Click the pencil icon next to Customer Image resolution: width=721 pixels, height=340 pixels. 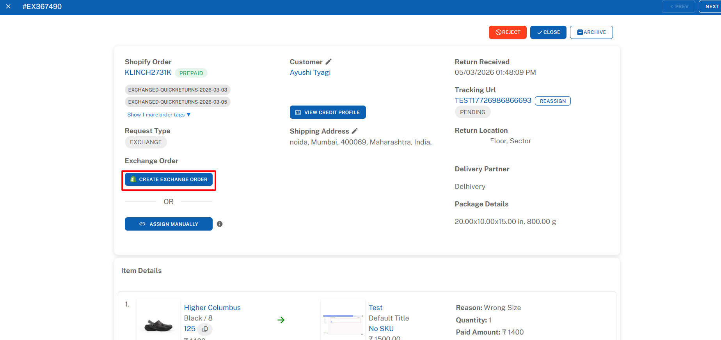(x=329, y=62)
